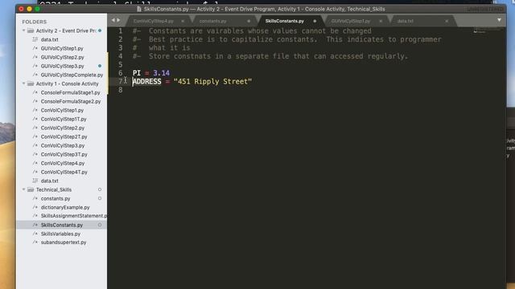
Task: Open constants.py in Technical_Skills folder
Action: point(56,198)
